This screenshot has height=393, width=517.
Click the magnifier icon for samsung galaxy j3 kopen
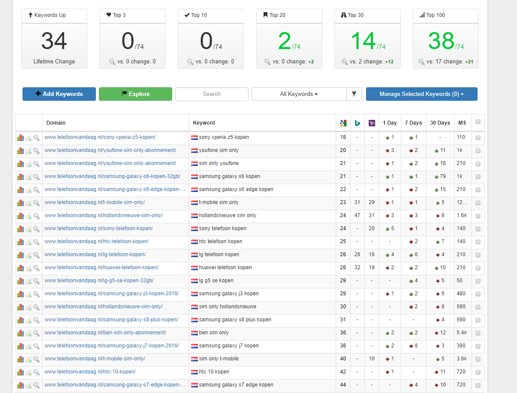coord(36,294)
